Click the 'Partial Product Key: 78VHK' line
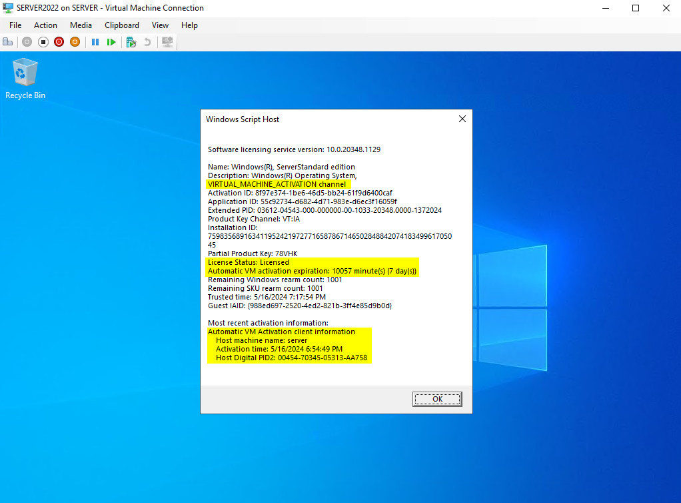The height and width of the screenshot is (503, 681). 253,254
